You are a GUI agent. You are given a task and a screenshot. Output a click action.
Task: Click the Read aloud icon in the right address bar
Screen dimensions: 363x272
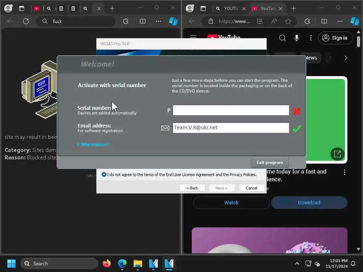274,21
